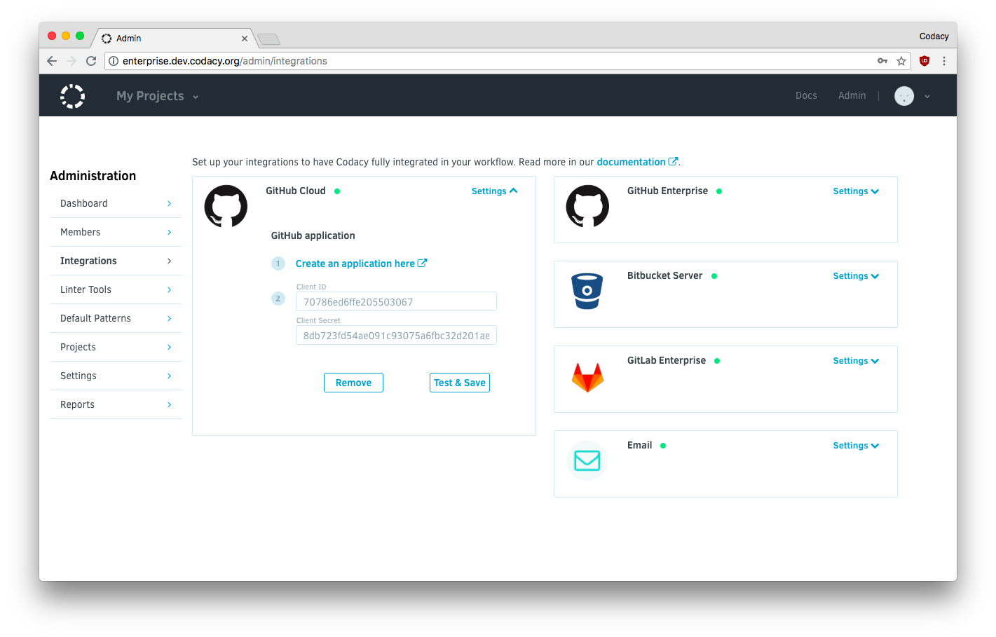
Task: Expand Bitbucket Server Settings
Action: click(x=856, y=276)
